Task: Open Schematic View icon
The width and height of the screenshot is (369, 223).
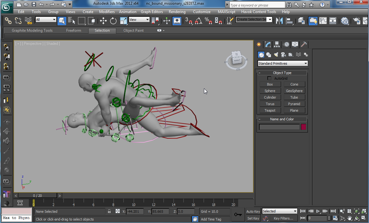Action: [x=333, y=21]
